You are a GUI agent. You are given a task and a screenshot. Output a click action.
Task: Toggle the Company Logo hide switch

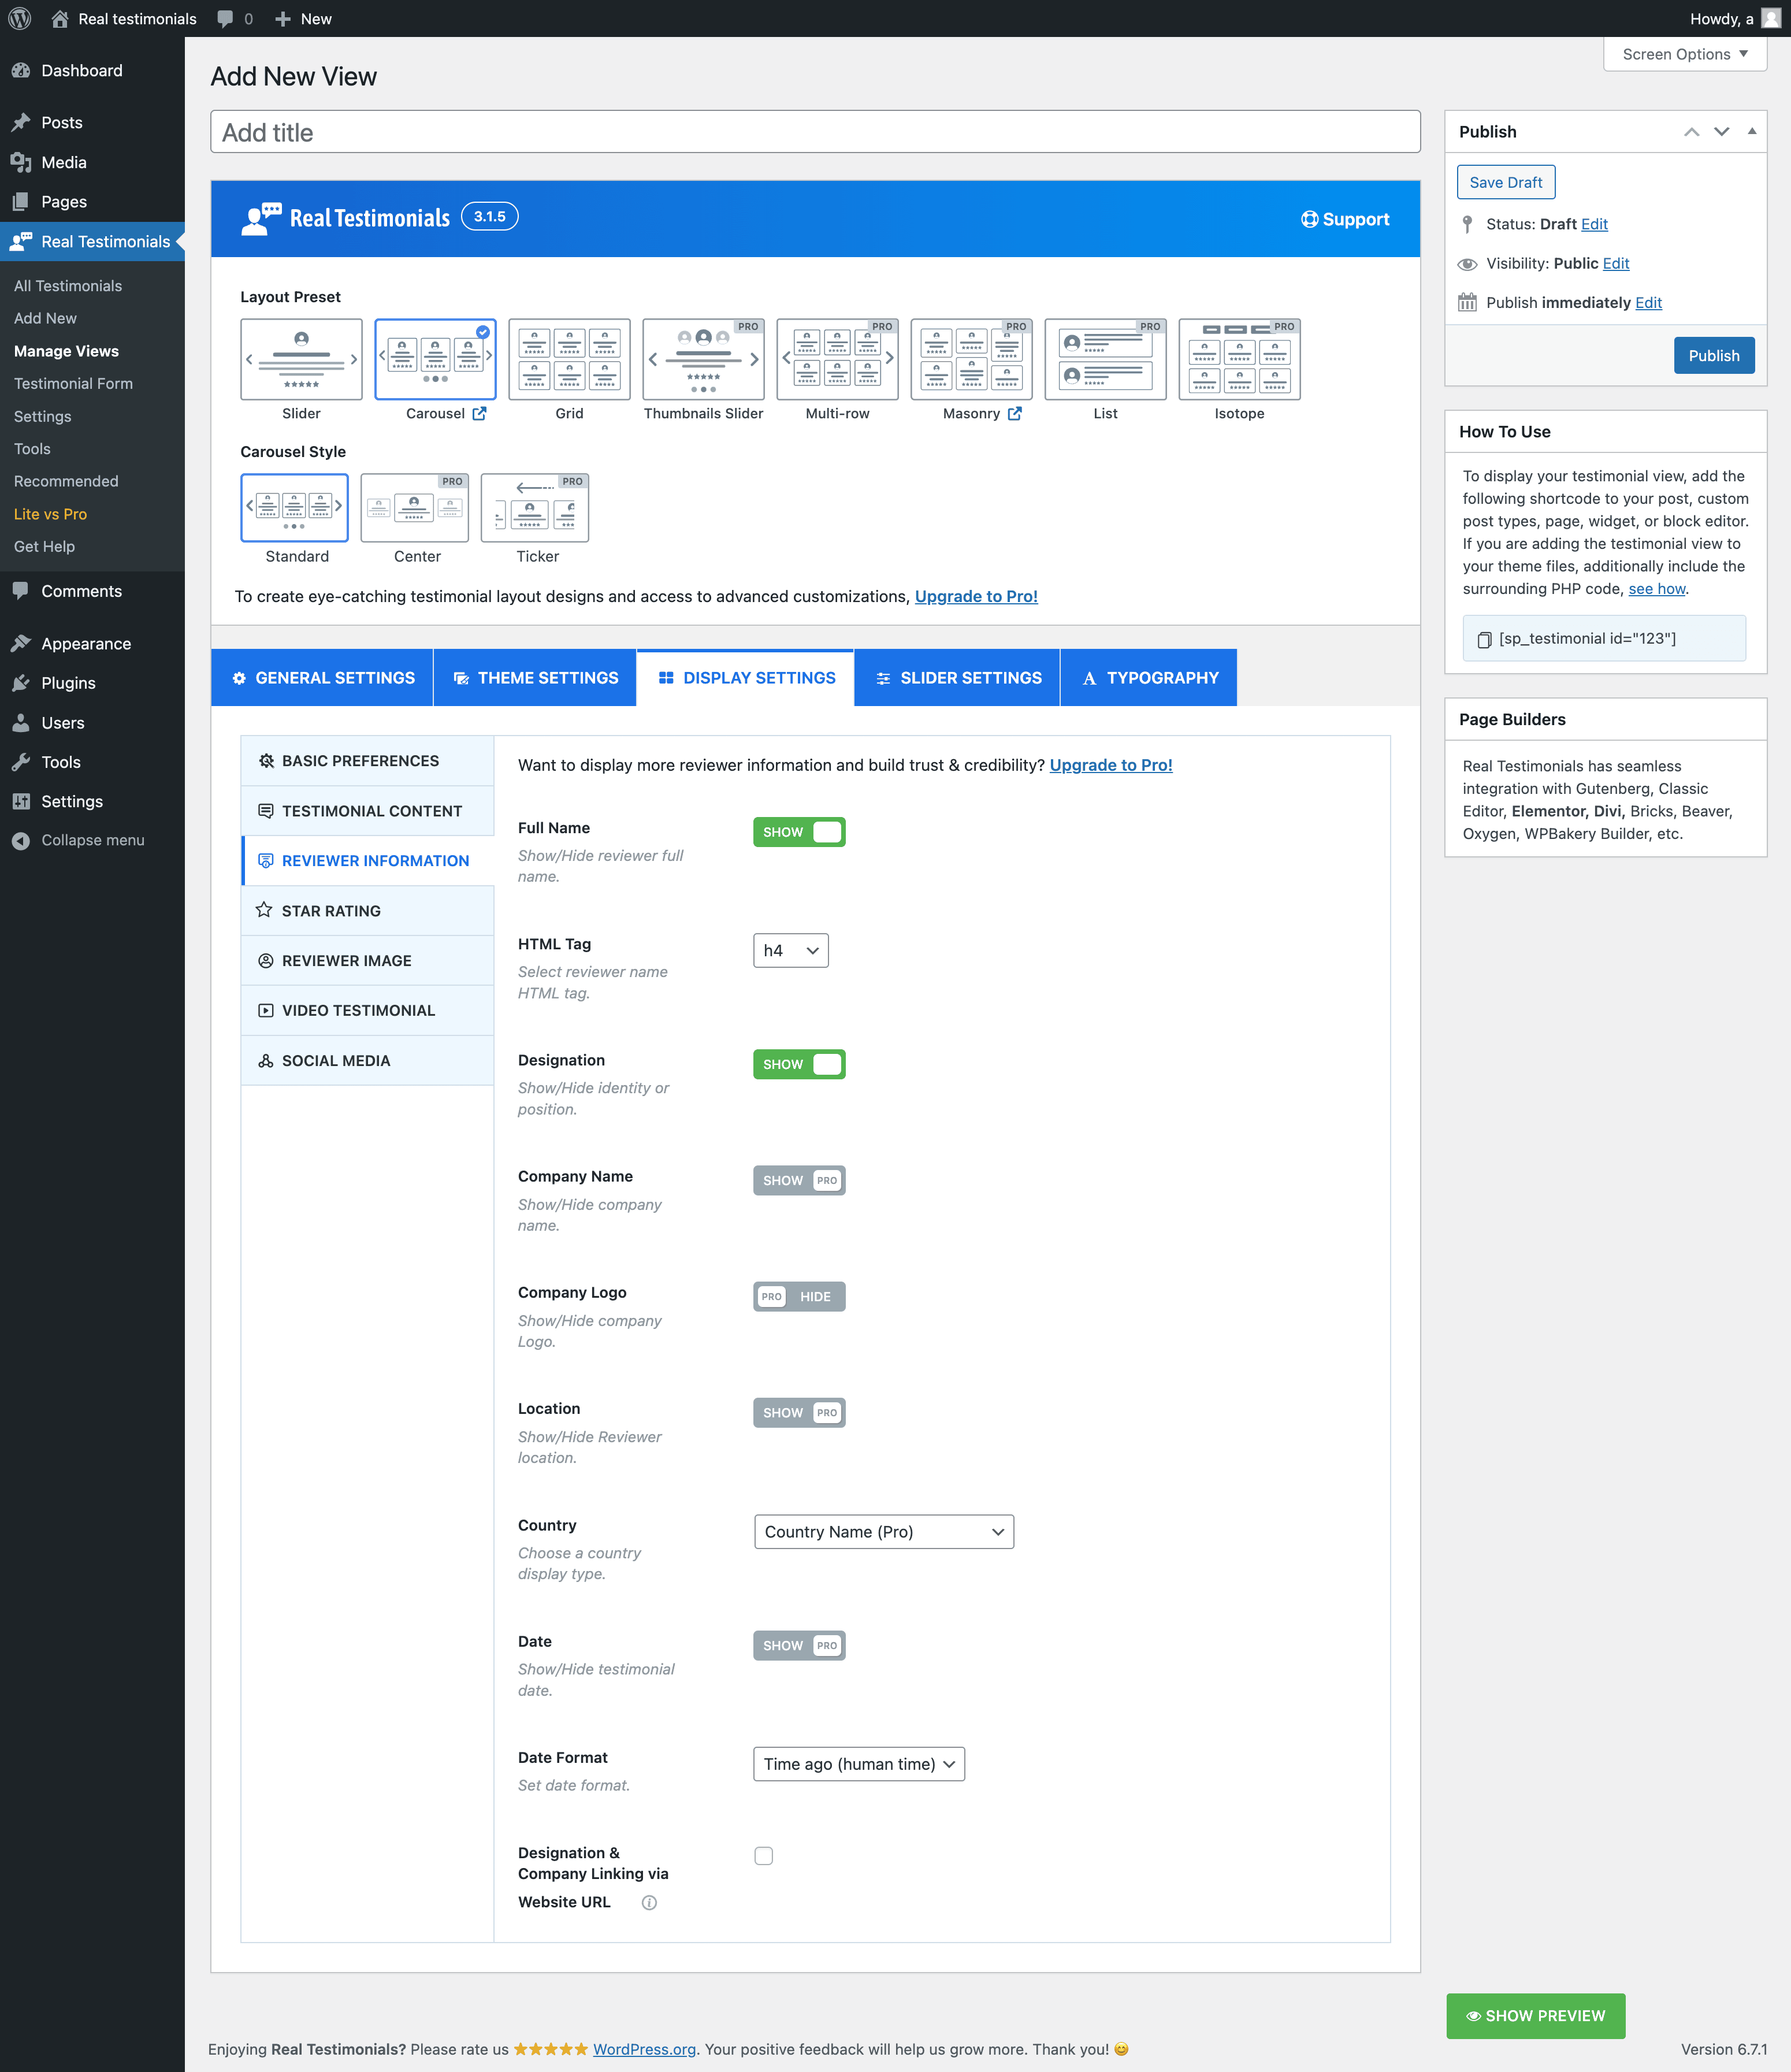(799, 1296)
